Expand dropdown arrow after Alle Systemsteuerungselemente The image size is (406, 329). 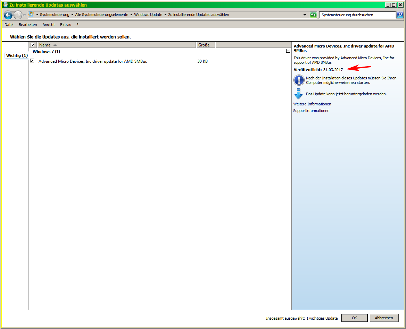131,15
